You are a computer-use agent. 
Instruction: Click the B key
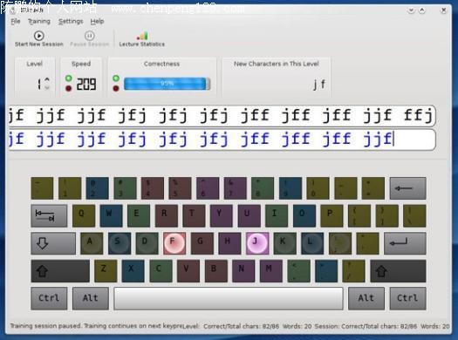215,271
